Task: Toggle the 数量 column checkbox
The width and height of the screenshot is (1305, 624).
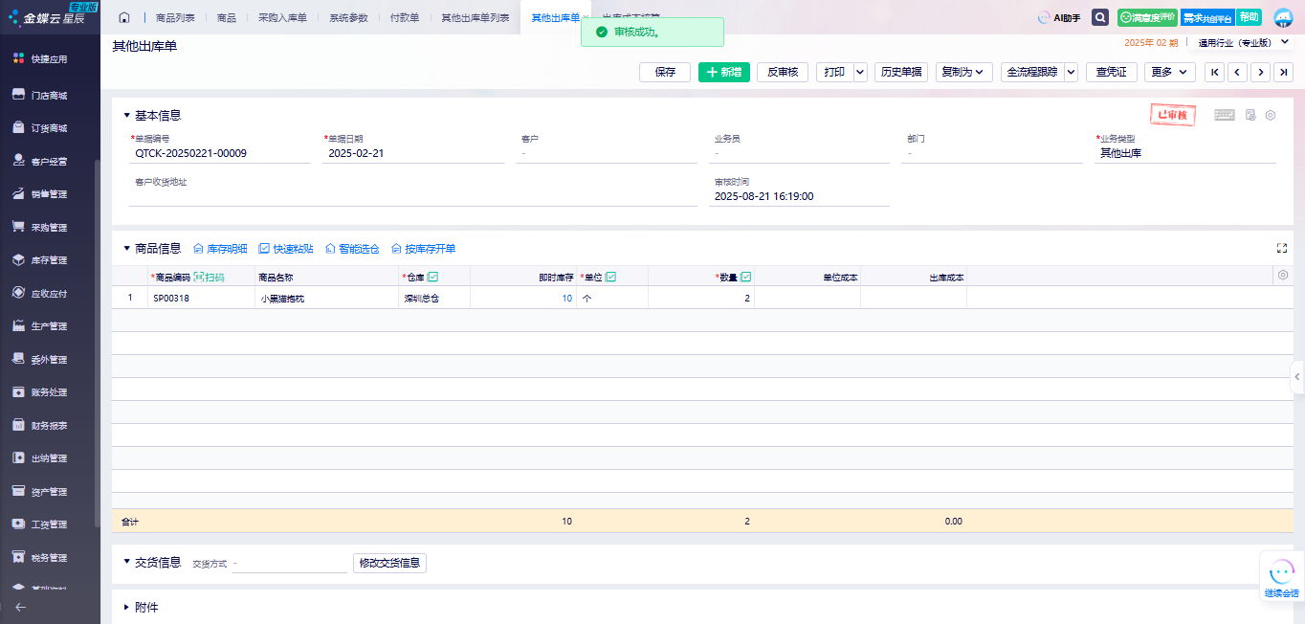Action: pos(746,277)
